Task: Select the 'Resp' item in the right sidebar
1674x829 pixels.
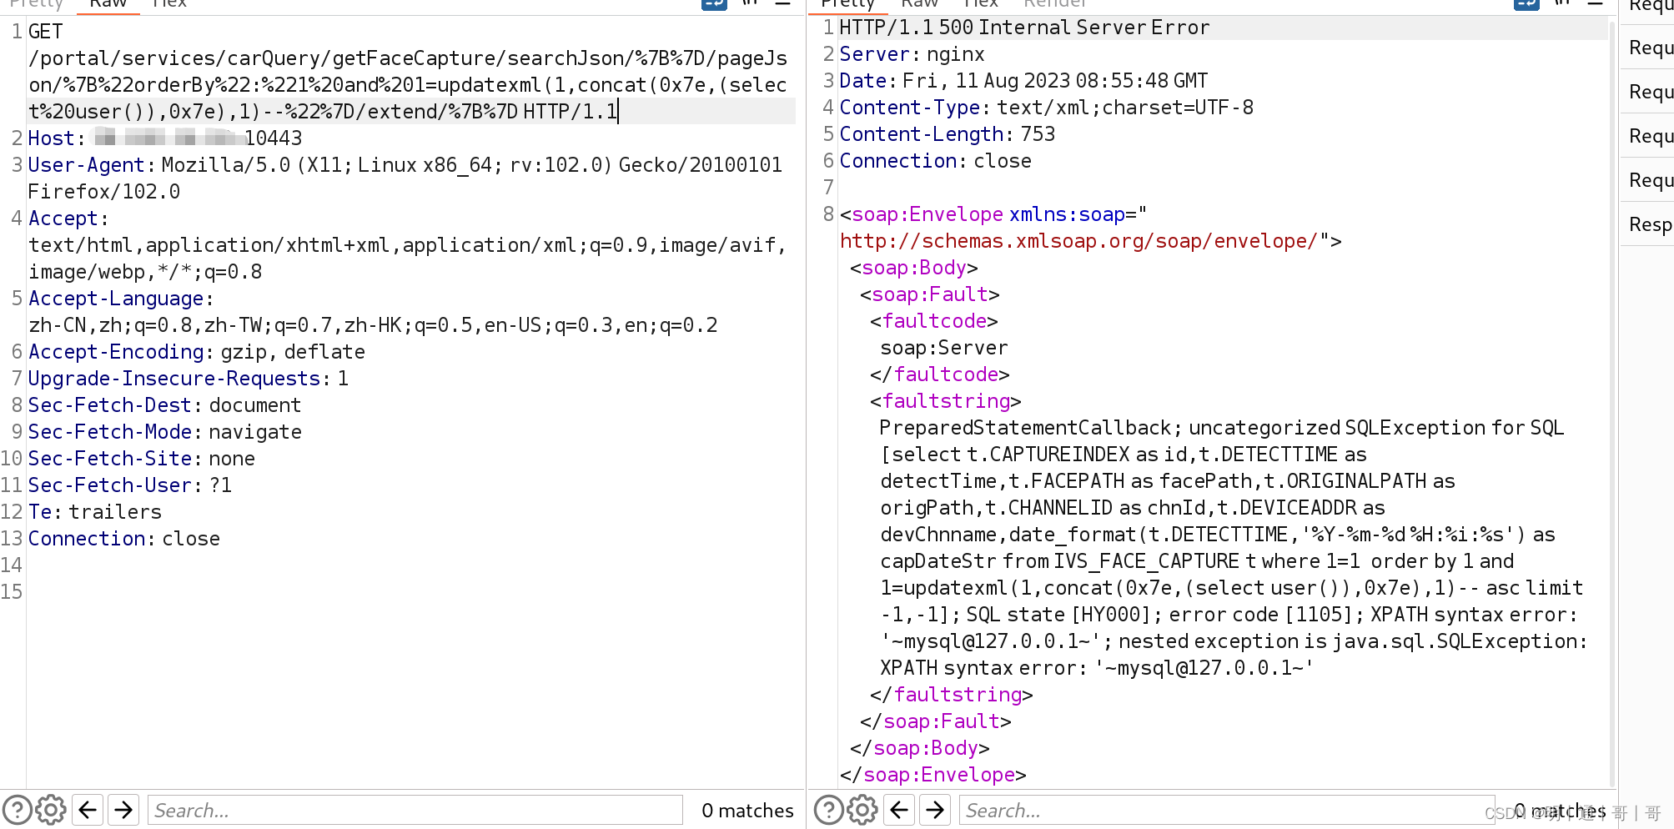Action: 1650,224
